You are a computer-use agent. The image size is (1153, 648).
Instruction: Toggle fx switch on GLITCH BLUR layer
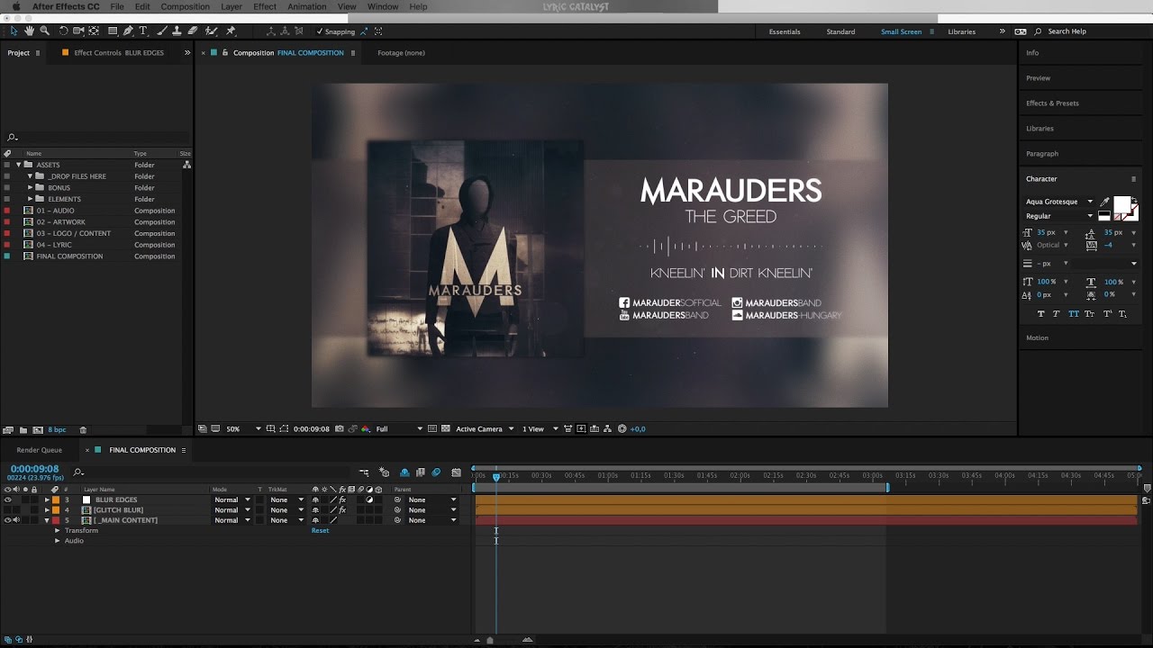342,510
